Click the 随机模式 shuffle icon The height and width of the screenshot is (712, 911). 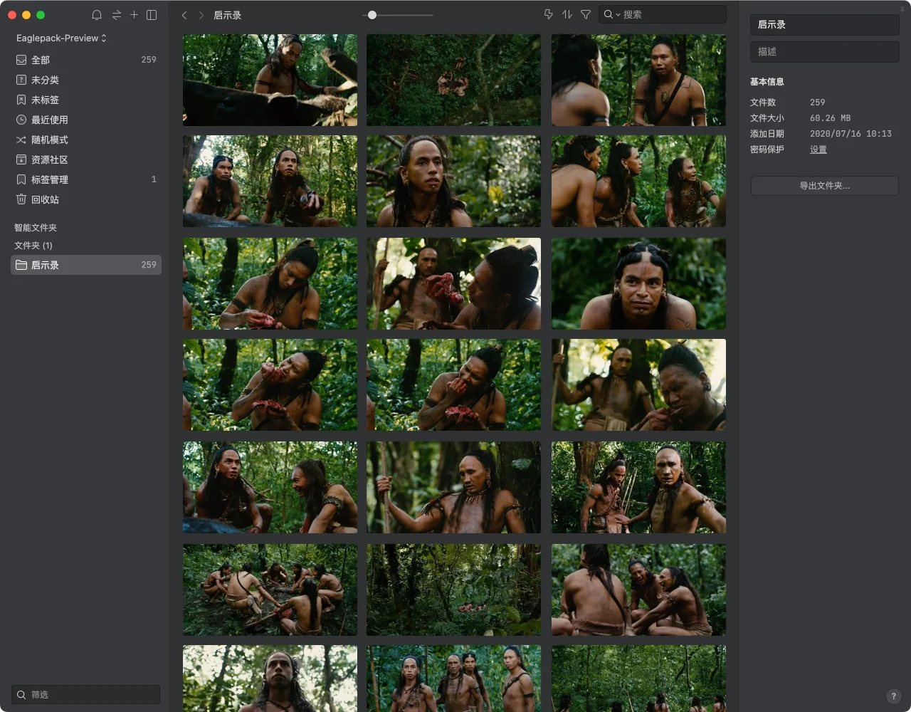point(21,140)
